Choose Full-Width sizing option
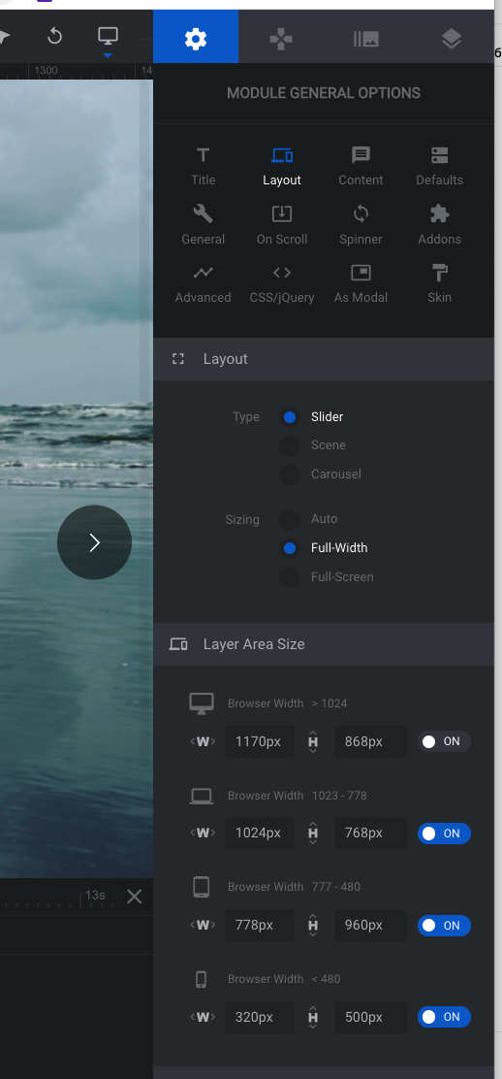The height and width of the screenshot is (1079, 502). 290,548
